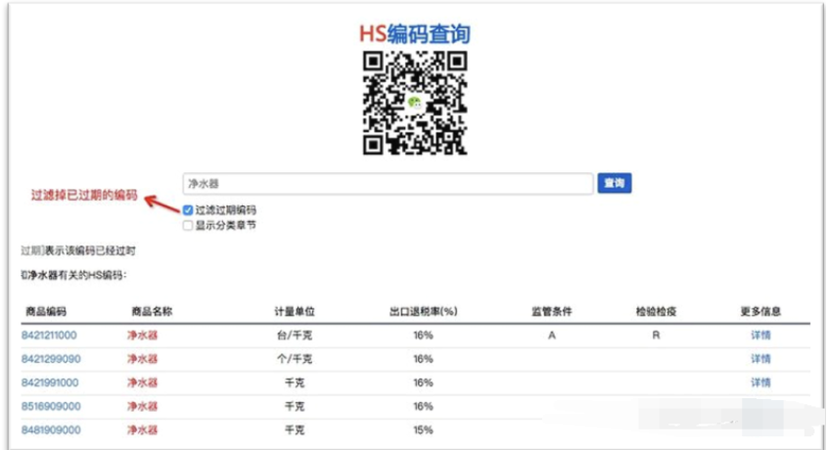The image size is (828, 450).
Task: Click 净水器 name in row 8481909000
Action: point(142,429)
